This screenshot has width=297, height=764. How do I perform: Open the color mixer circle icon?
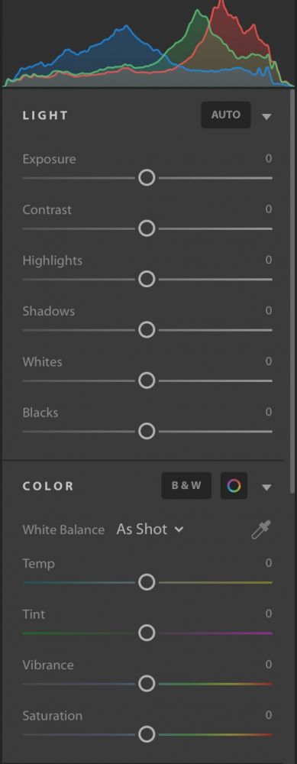[x=234, y=486]
